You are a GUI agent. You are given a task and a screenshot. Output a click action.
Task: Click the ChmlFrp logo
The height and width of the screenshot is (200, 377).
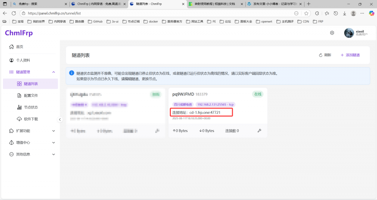(x=19, y=33)
